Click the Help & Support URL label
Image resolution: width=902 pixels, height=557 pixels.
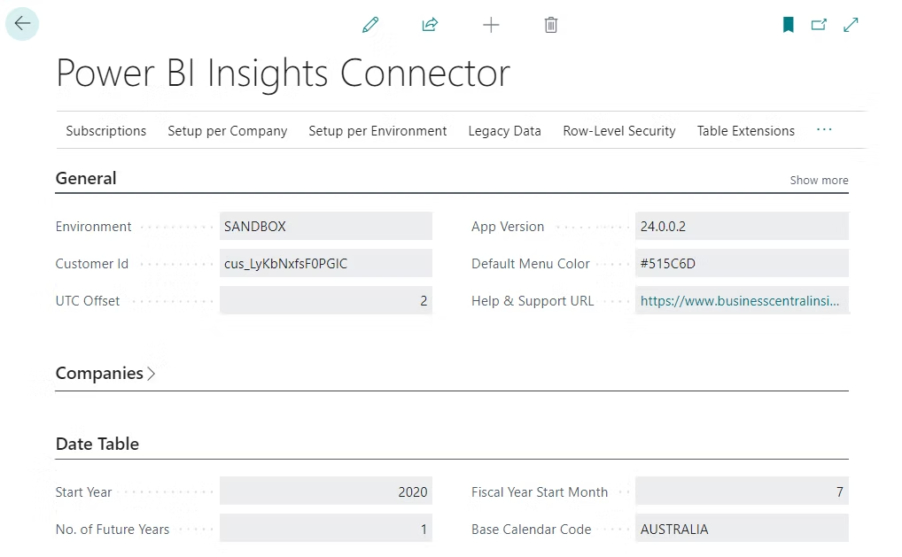click(x=533, y=300)
